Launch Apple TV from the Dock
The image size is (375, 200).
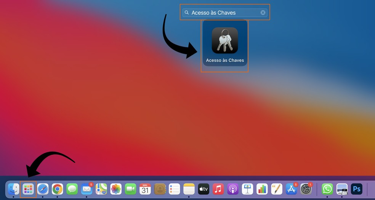[204, 189]
